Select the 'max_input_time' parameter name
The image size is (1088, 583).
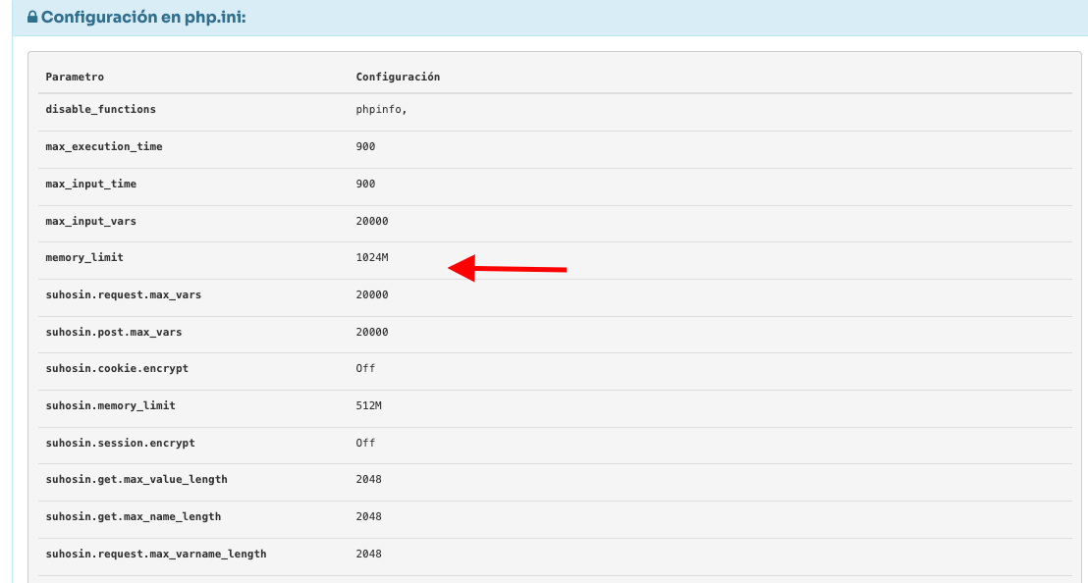(91, 184)
